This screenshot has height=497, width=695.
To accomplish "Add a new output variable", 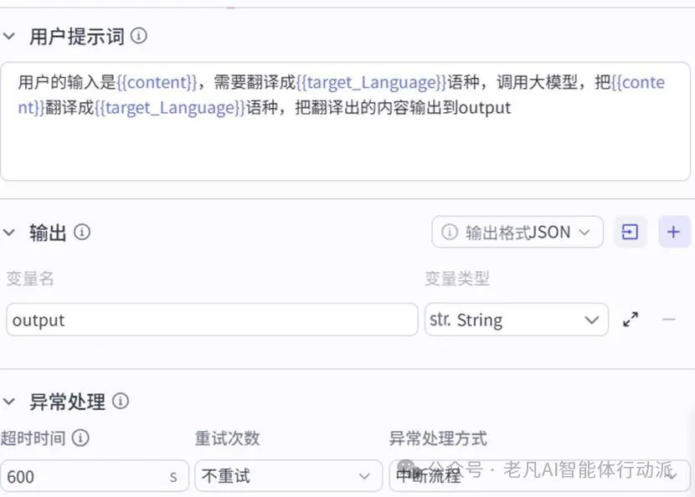I will (x=674, y=232).
